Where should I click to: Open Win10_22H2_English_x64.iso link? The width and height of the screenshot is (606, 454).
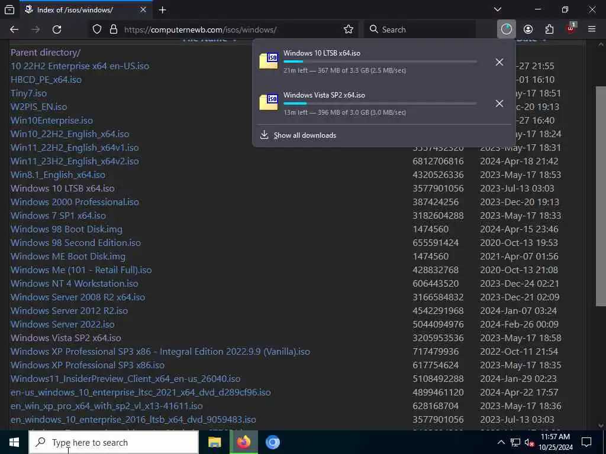(70, 134)
